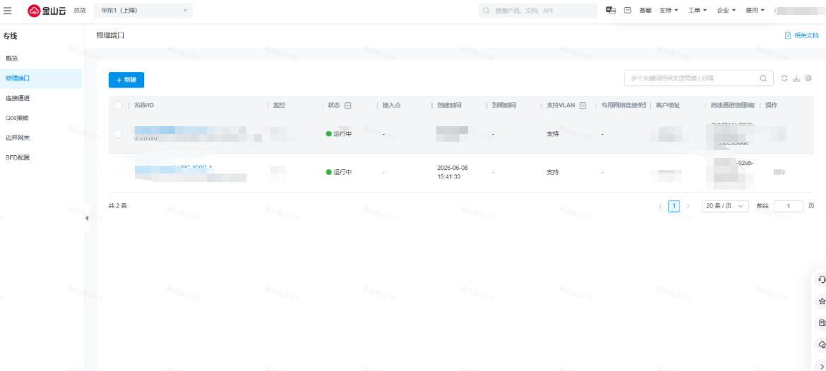Go to next page arrow

tap(688, 206)
